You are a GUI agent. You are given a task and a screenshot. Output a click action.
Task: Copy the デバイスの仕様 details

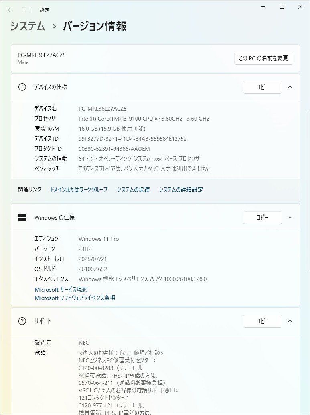coord(262,87)
